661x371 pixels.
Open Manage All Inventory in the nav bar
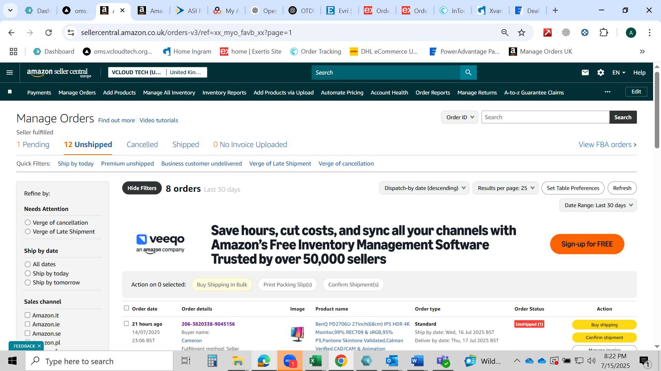169,92
